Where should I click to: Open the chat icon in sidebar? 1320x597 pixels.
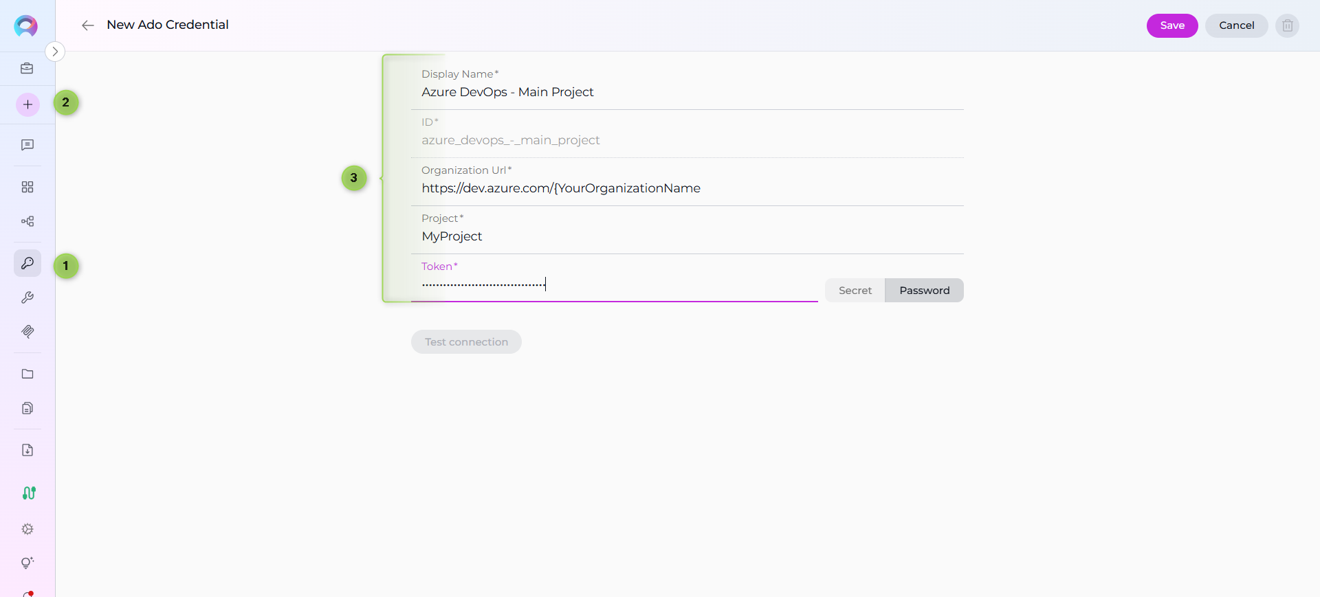(27, 145)
